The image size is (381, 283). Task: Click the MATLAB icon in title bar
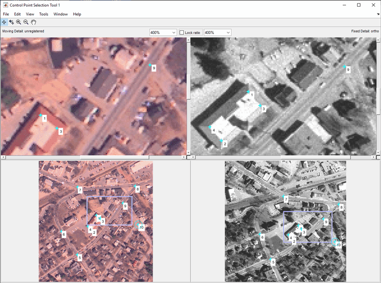point(5,5)
